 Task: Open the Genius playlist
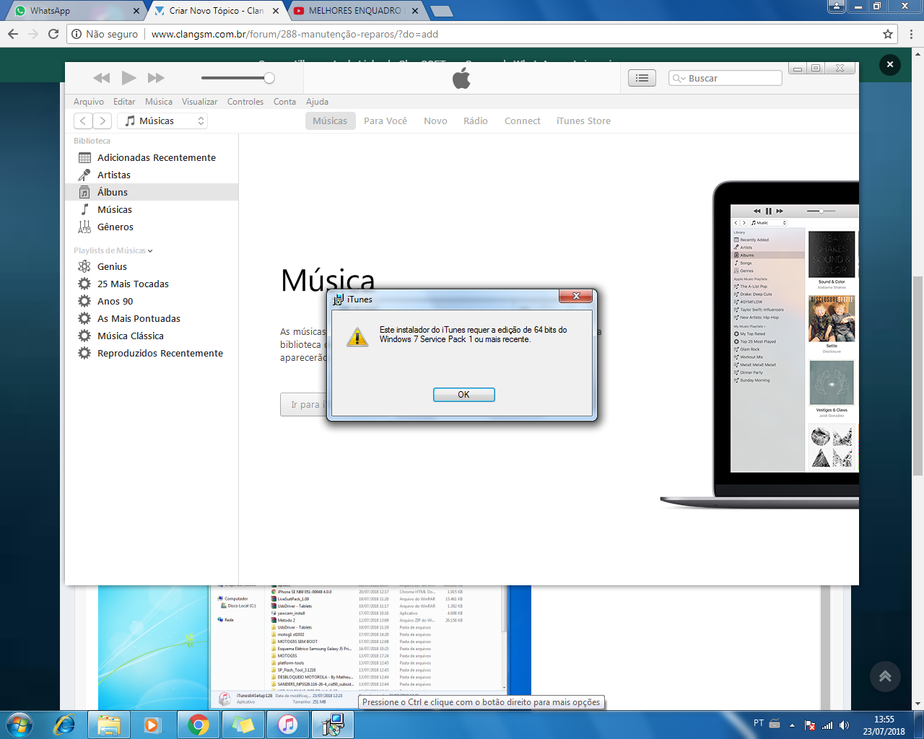click(x=152, y=266)
